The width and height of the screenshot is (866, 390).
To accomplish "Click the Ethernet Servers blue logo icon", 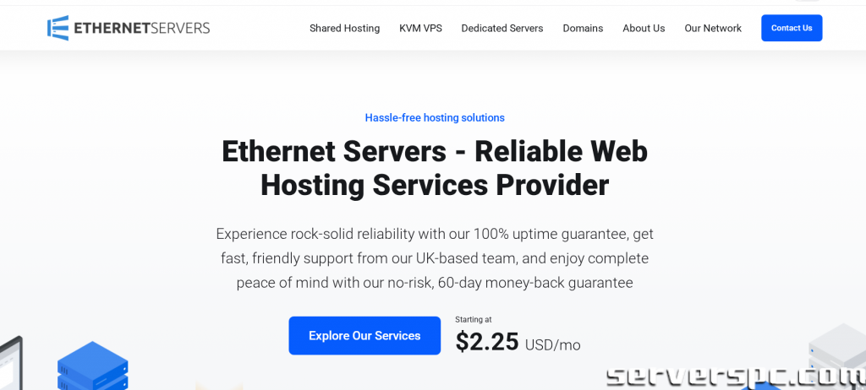I will (58, 28).
